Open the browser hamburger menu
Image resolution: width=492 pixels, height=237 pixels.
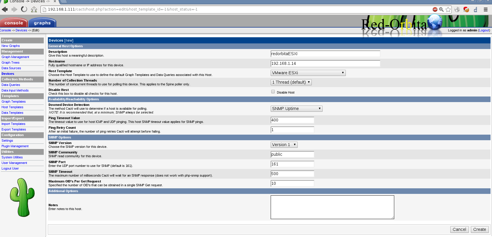coord(486,9)
